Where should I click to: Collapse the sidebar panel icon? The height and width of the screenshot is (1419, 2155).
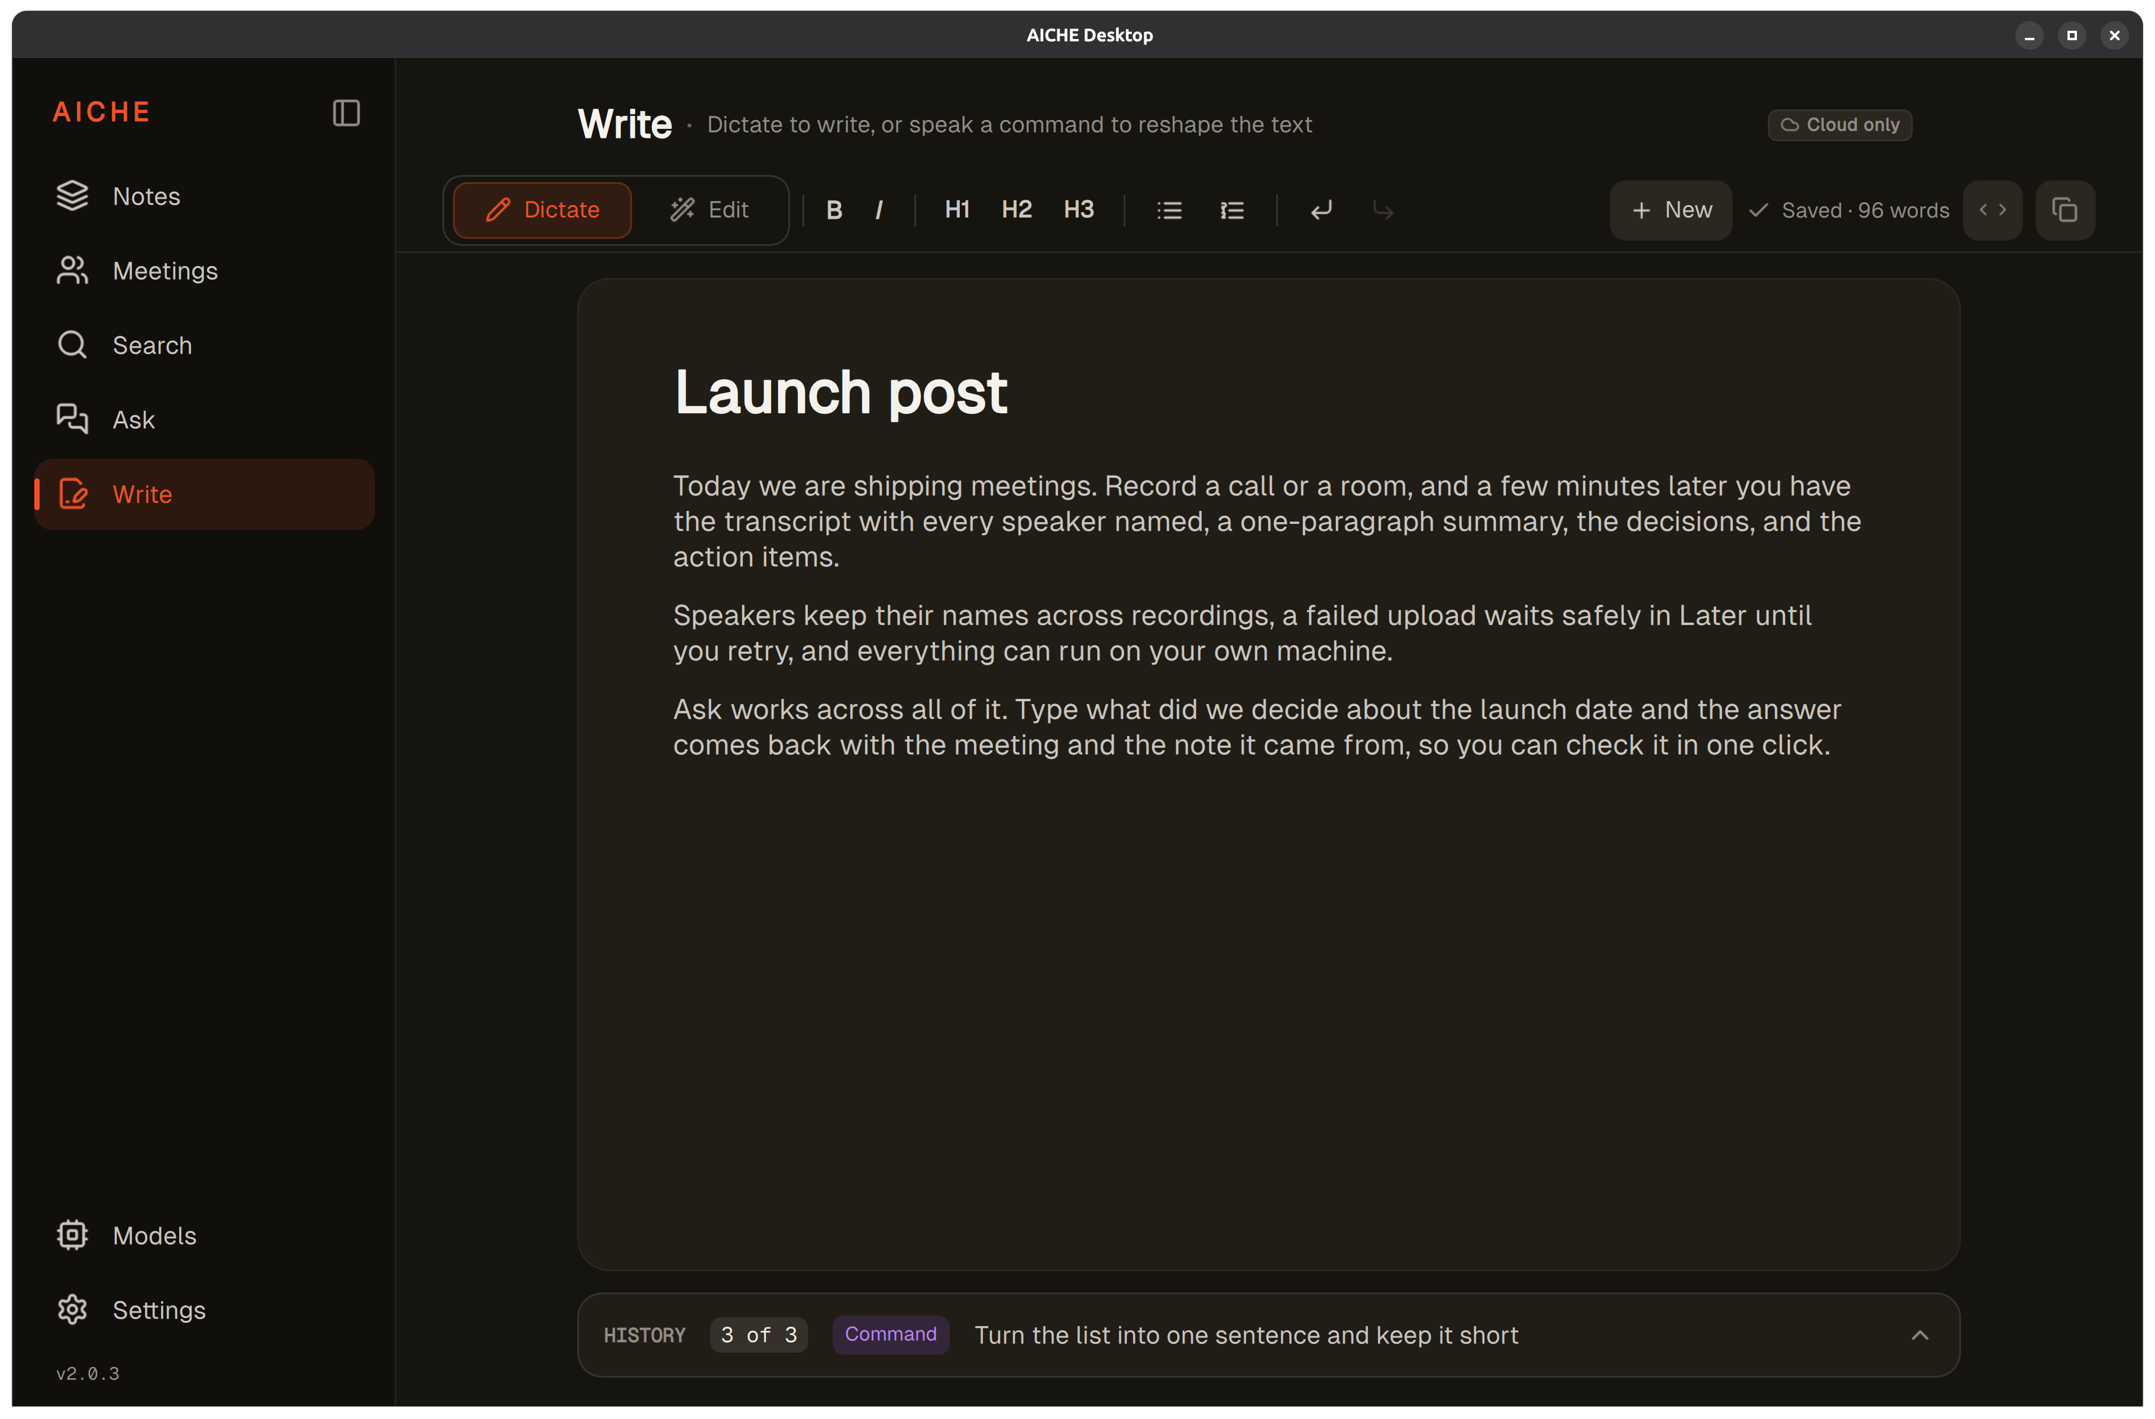pos(346,113)
